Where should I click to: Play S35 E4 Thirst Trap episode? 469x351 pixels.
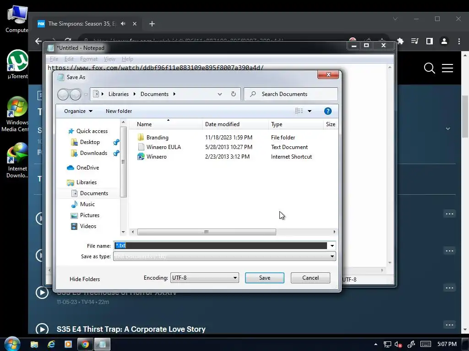click(x=42, y=330)
